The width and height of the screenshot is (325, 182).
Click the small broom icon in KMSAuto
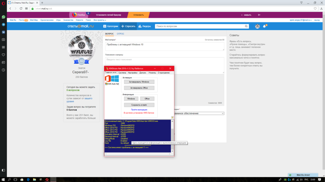tap(172, 117)
